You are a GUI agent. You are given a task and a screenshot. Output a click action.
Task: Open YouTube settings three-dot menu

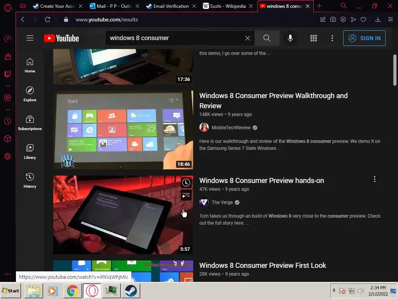pos(332,38)
